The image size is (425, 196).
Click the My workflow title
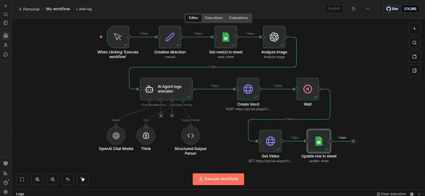coord(58,9)
